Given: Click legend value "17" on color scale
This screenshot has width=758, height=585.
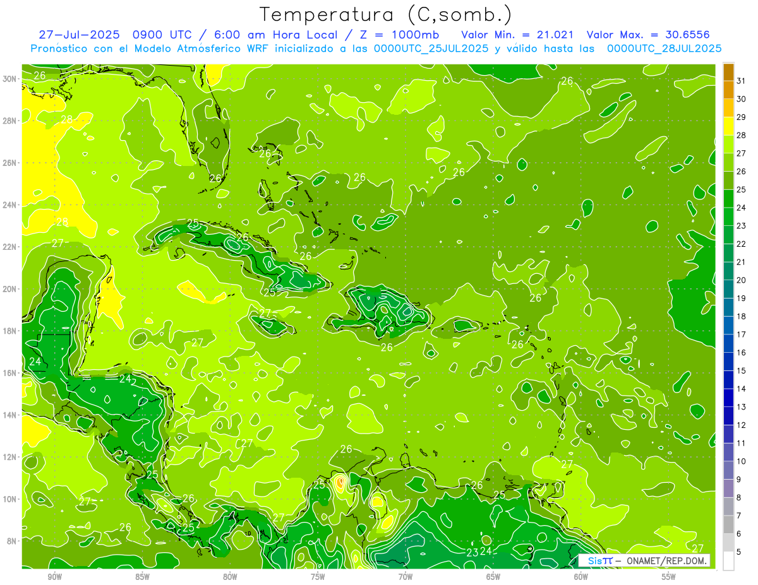Looking at the screenshot, I should [x=742, y=334].
